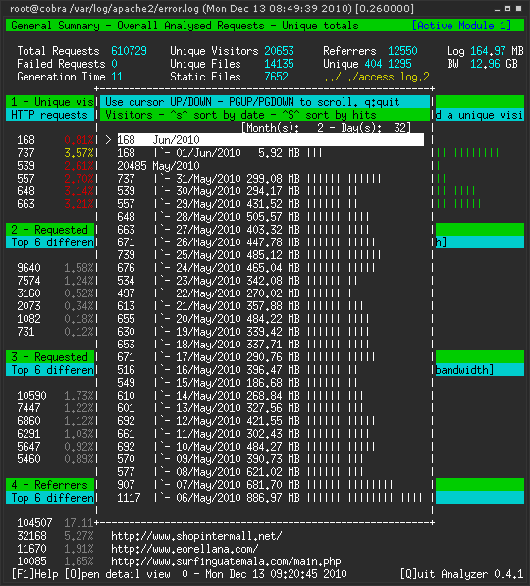
Task: Select the 31/May/2010 visitors entry
Action: tap(249, 179)
